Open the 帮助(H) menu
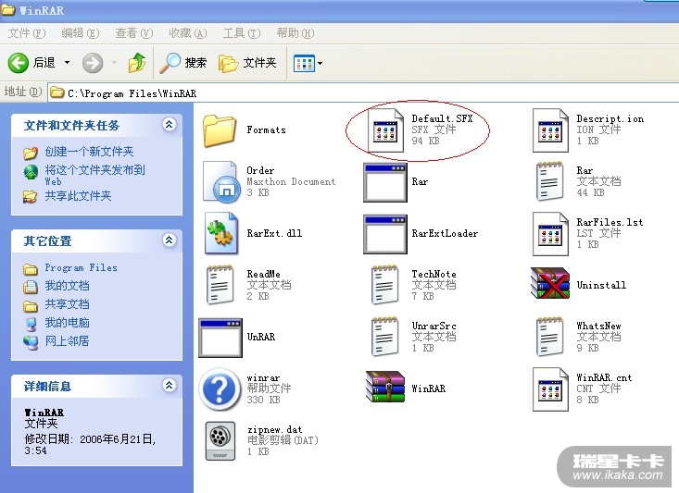The image size is (679, 493). coord(295,33)
